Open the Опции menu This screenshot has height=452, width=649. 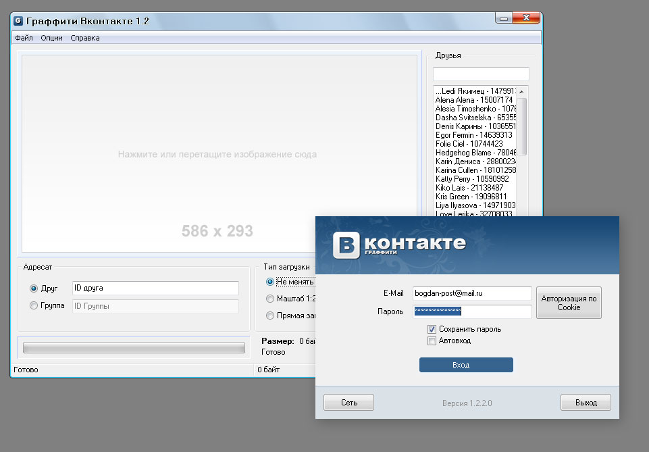tap(51, 38)
